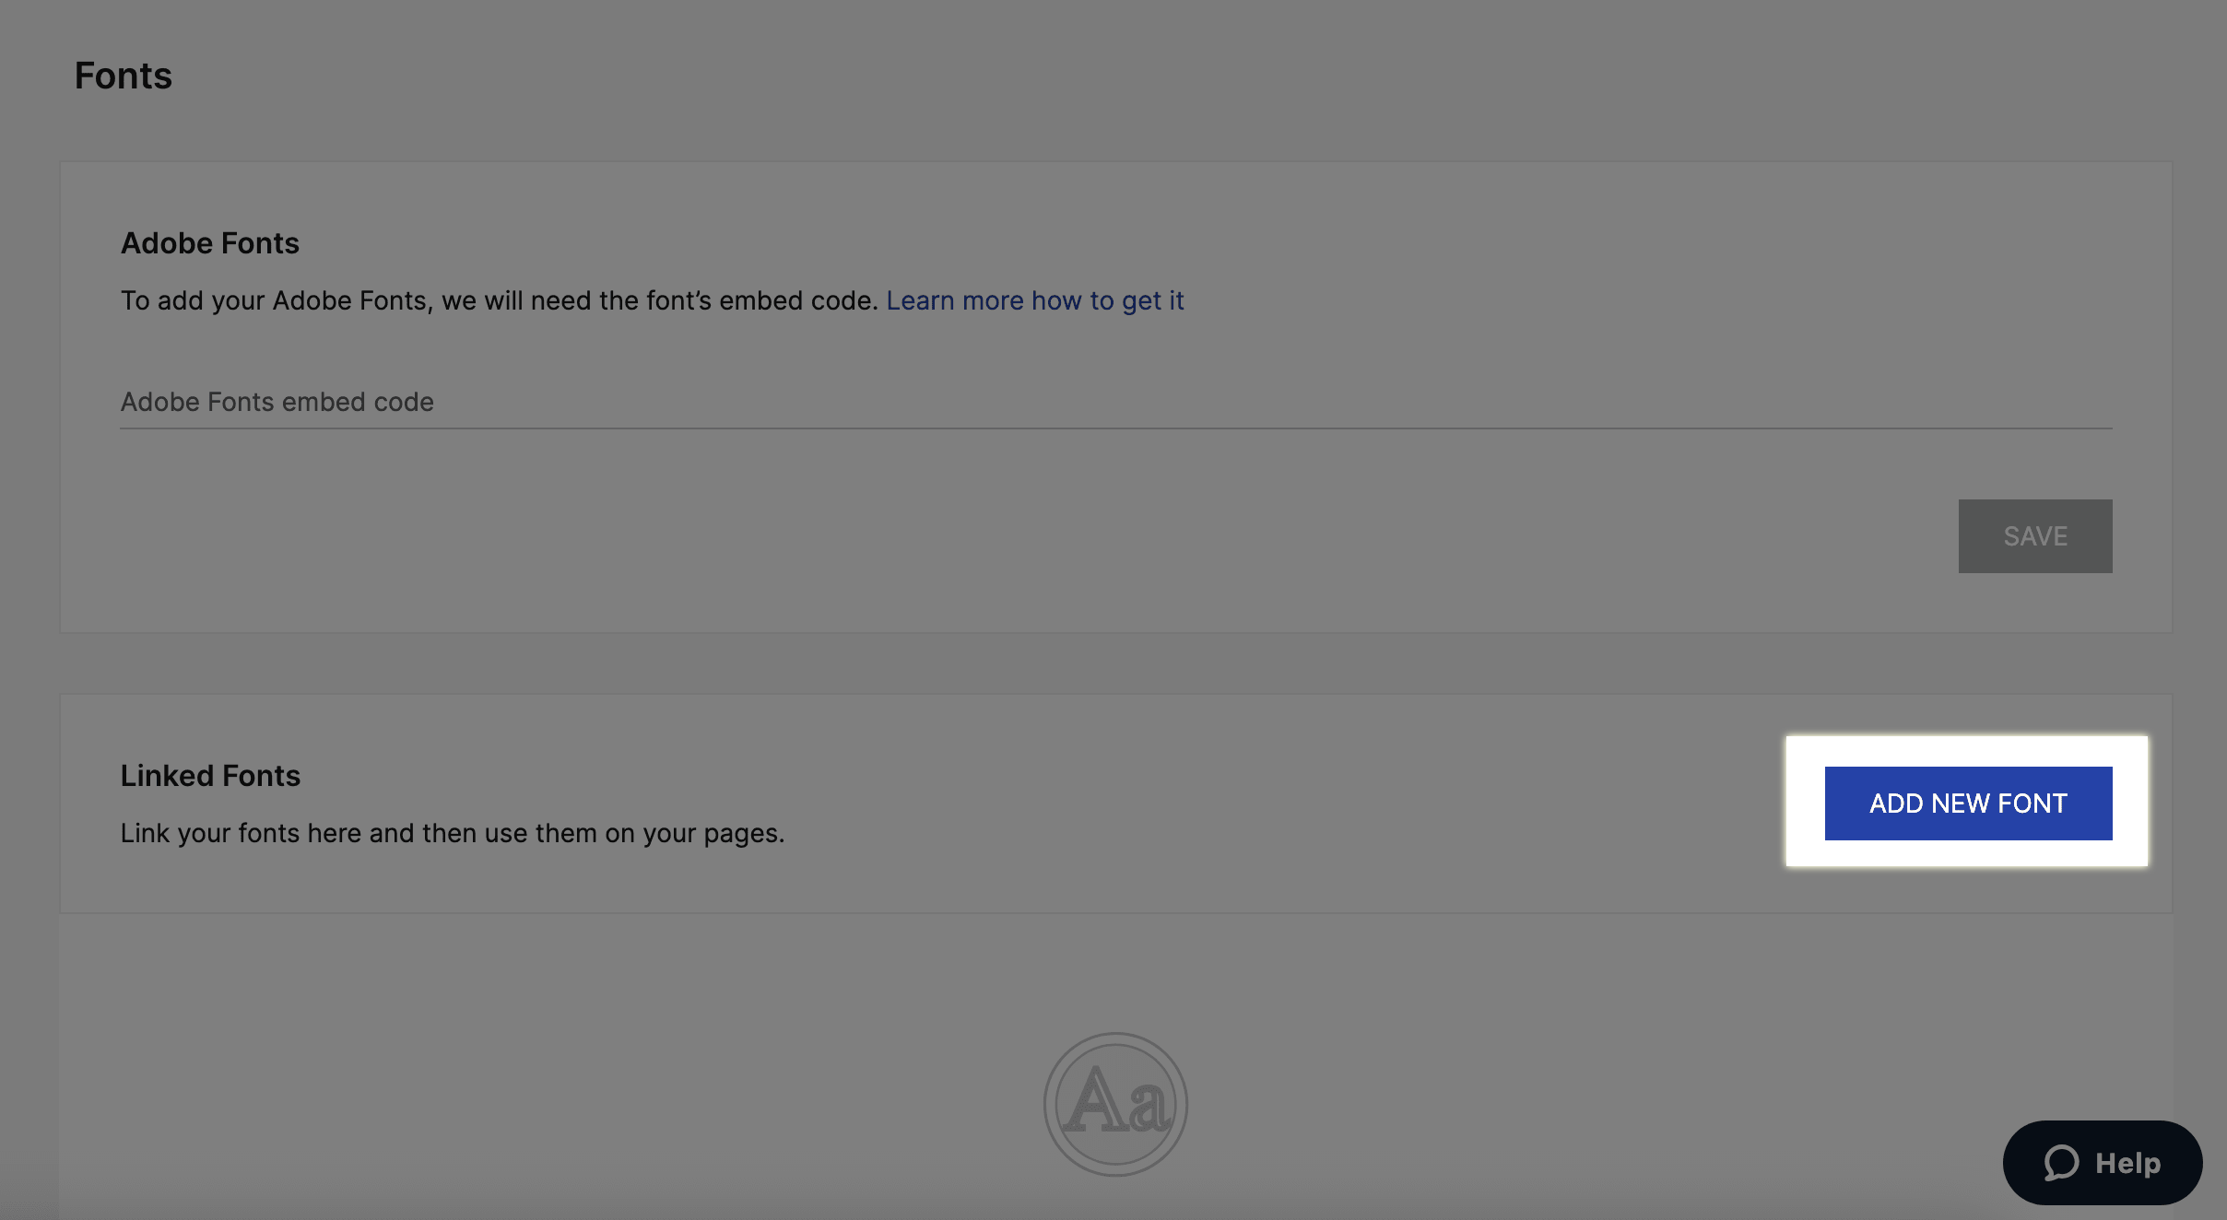The width and height of the screenshot is (2227, 1220).
Task: Click the speech bubble icon in Help
Action: [2061, 1162]
